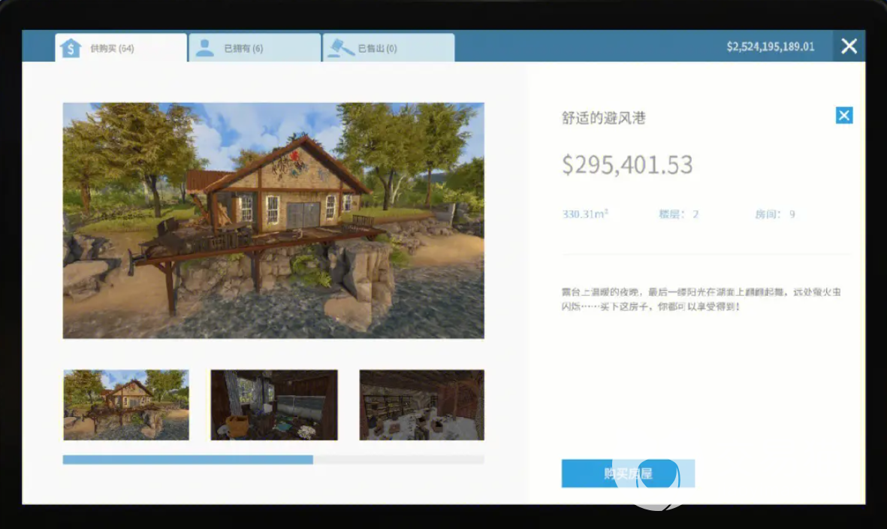Click the large house preview image

[x=273, y=220]
